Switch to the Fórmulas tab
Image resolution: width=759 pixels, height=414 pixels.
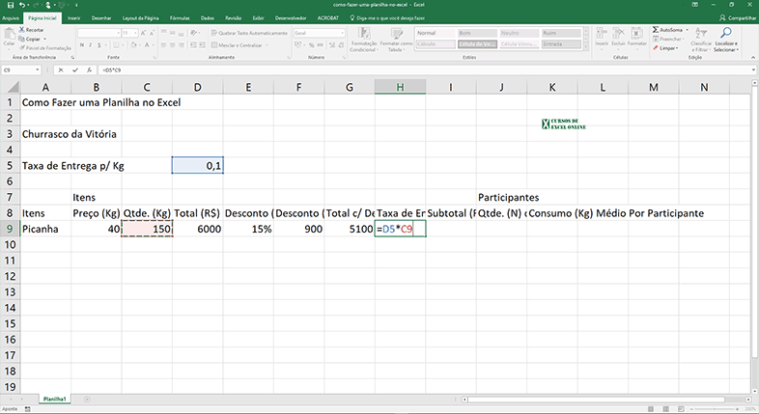[x=180, y=18]
